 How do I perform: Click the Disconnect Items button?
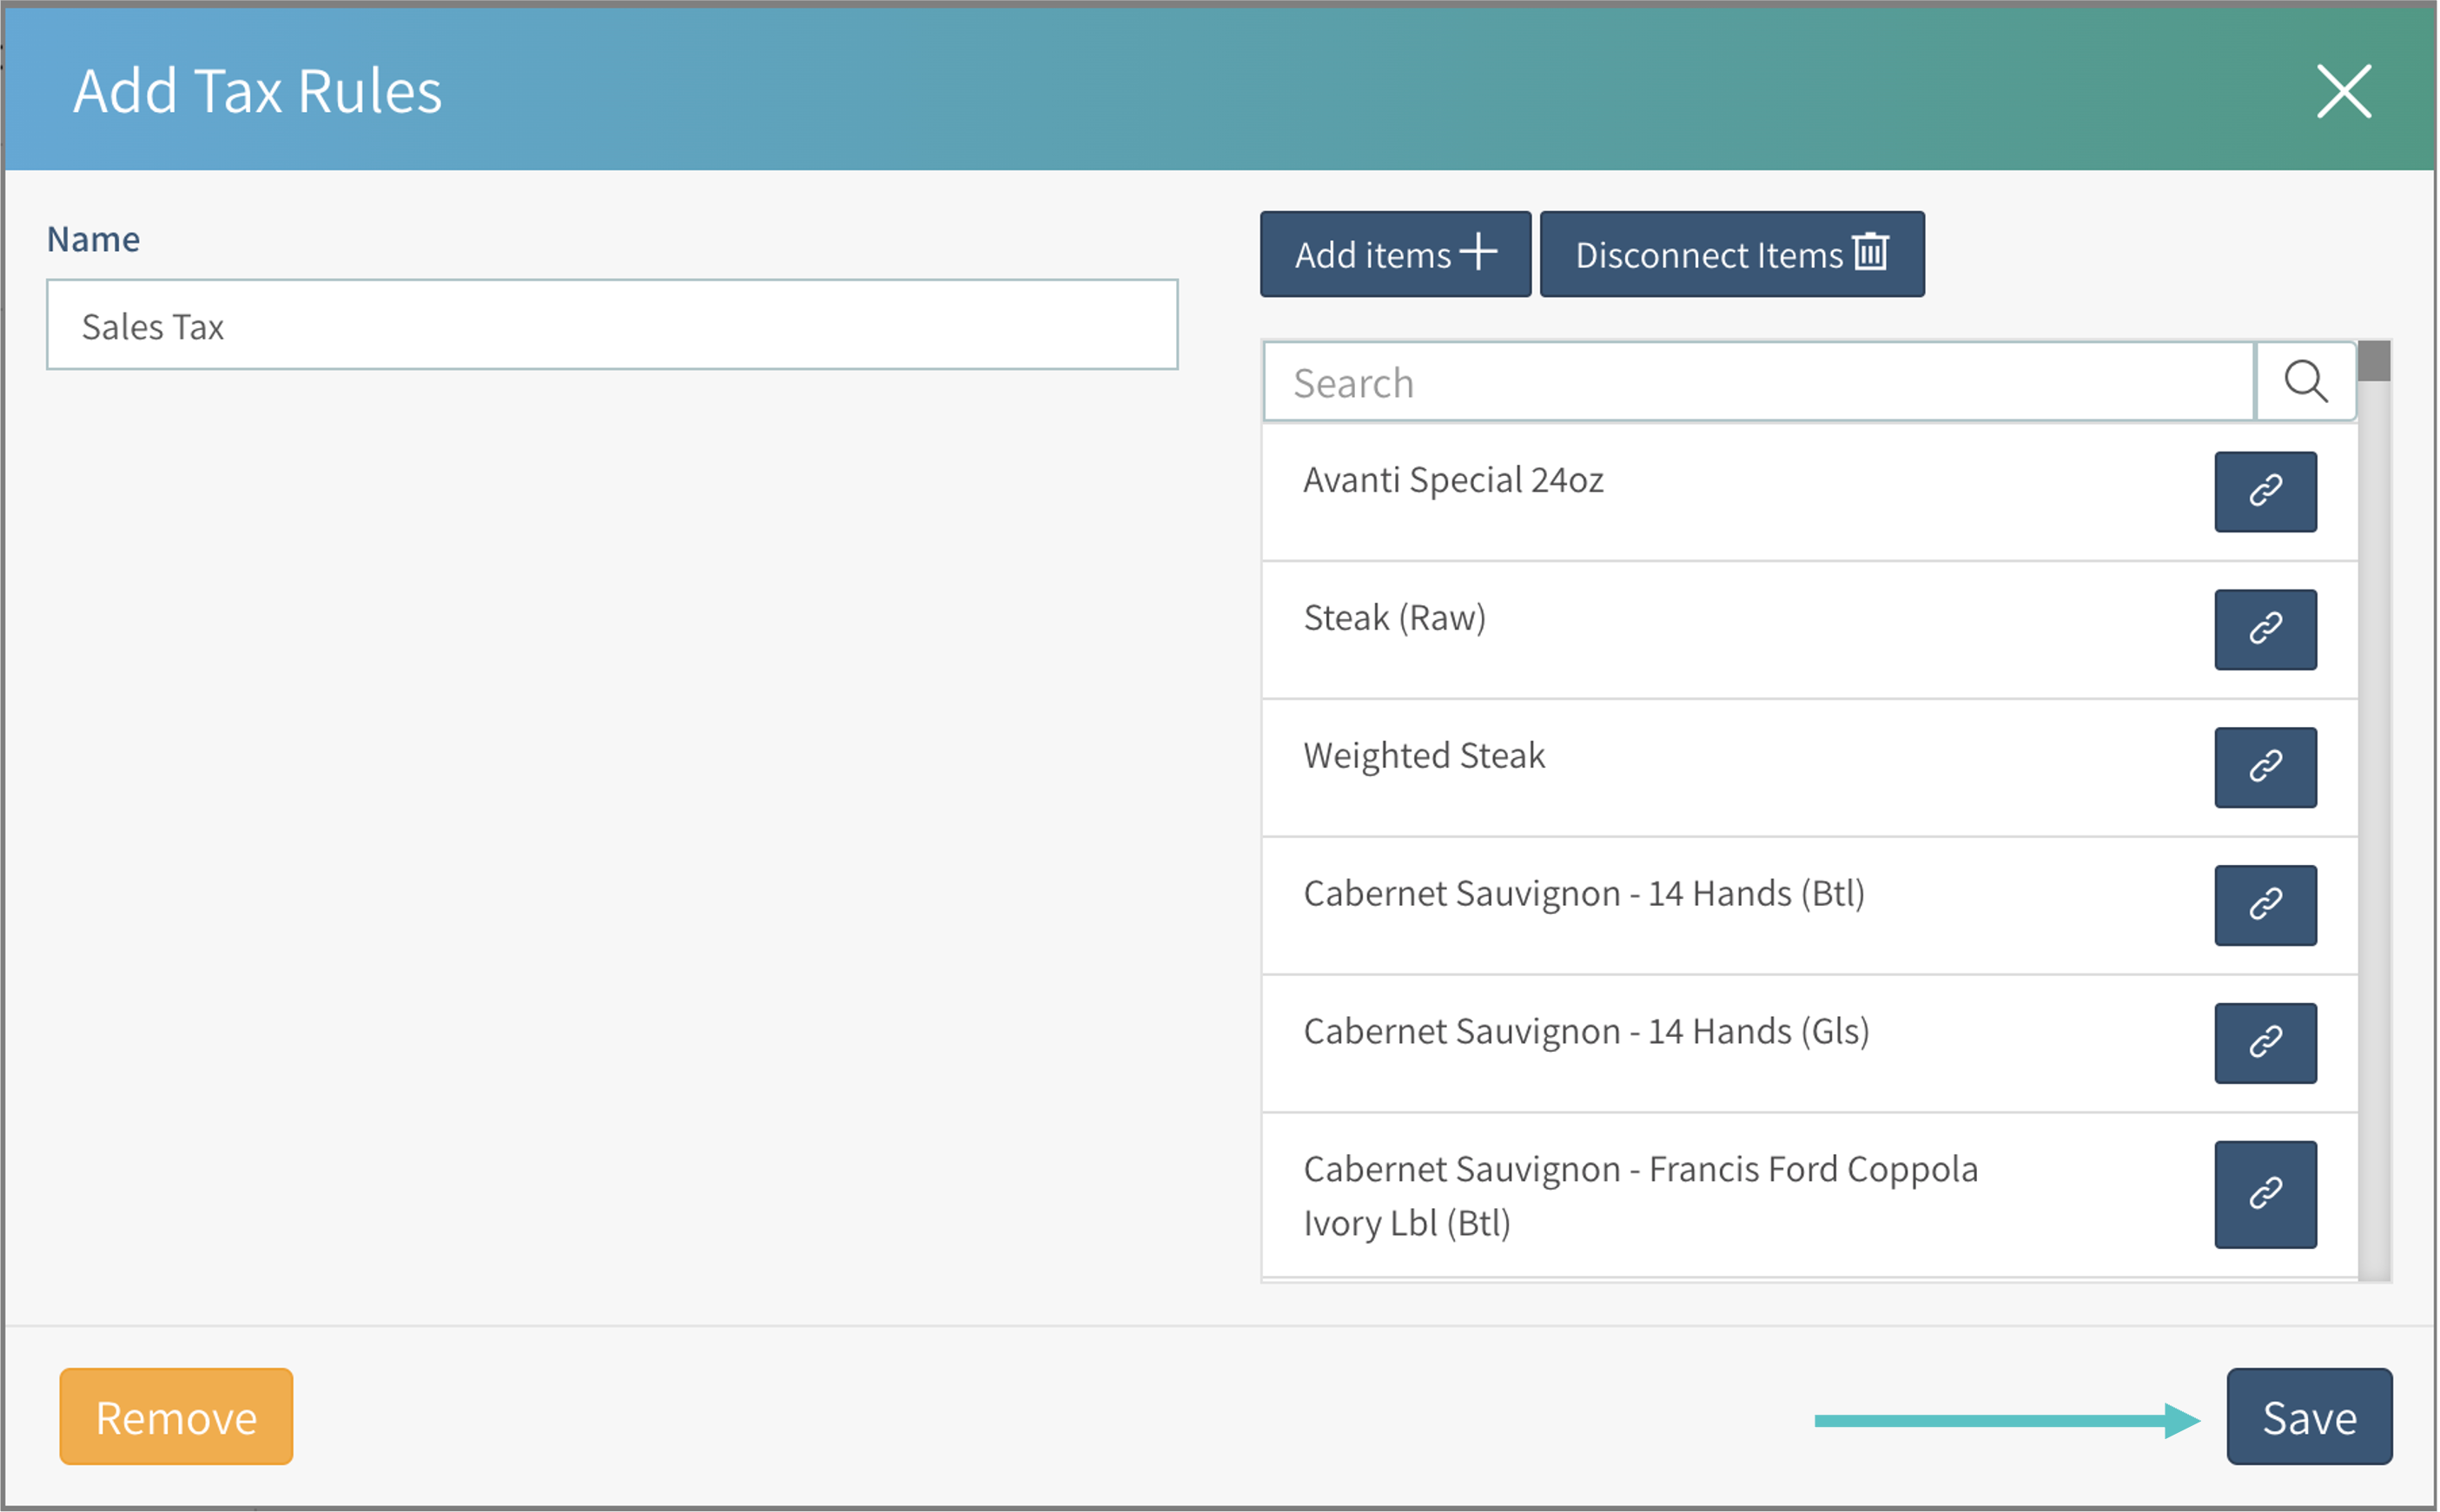pos(1730,254)
